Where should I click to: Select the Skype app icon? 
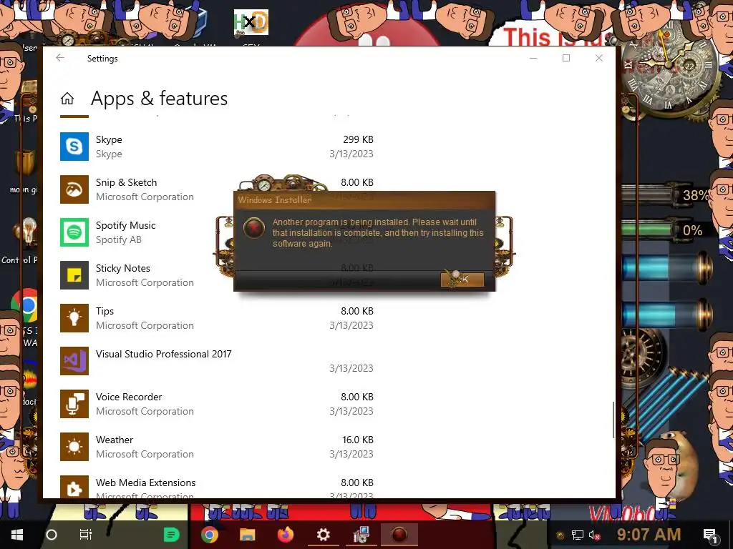(x=74, y=147)
